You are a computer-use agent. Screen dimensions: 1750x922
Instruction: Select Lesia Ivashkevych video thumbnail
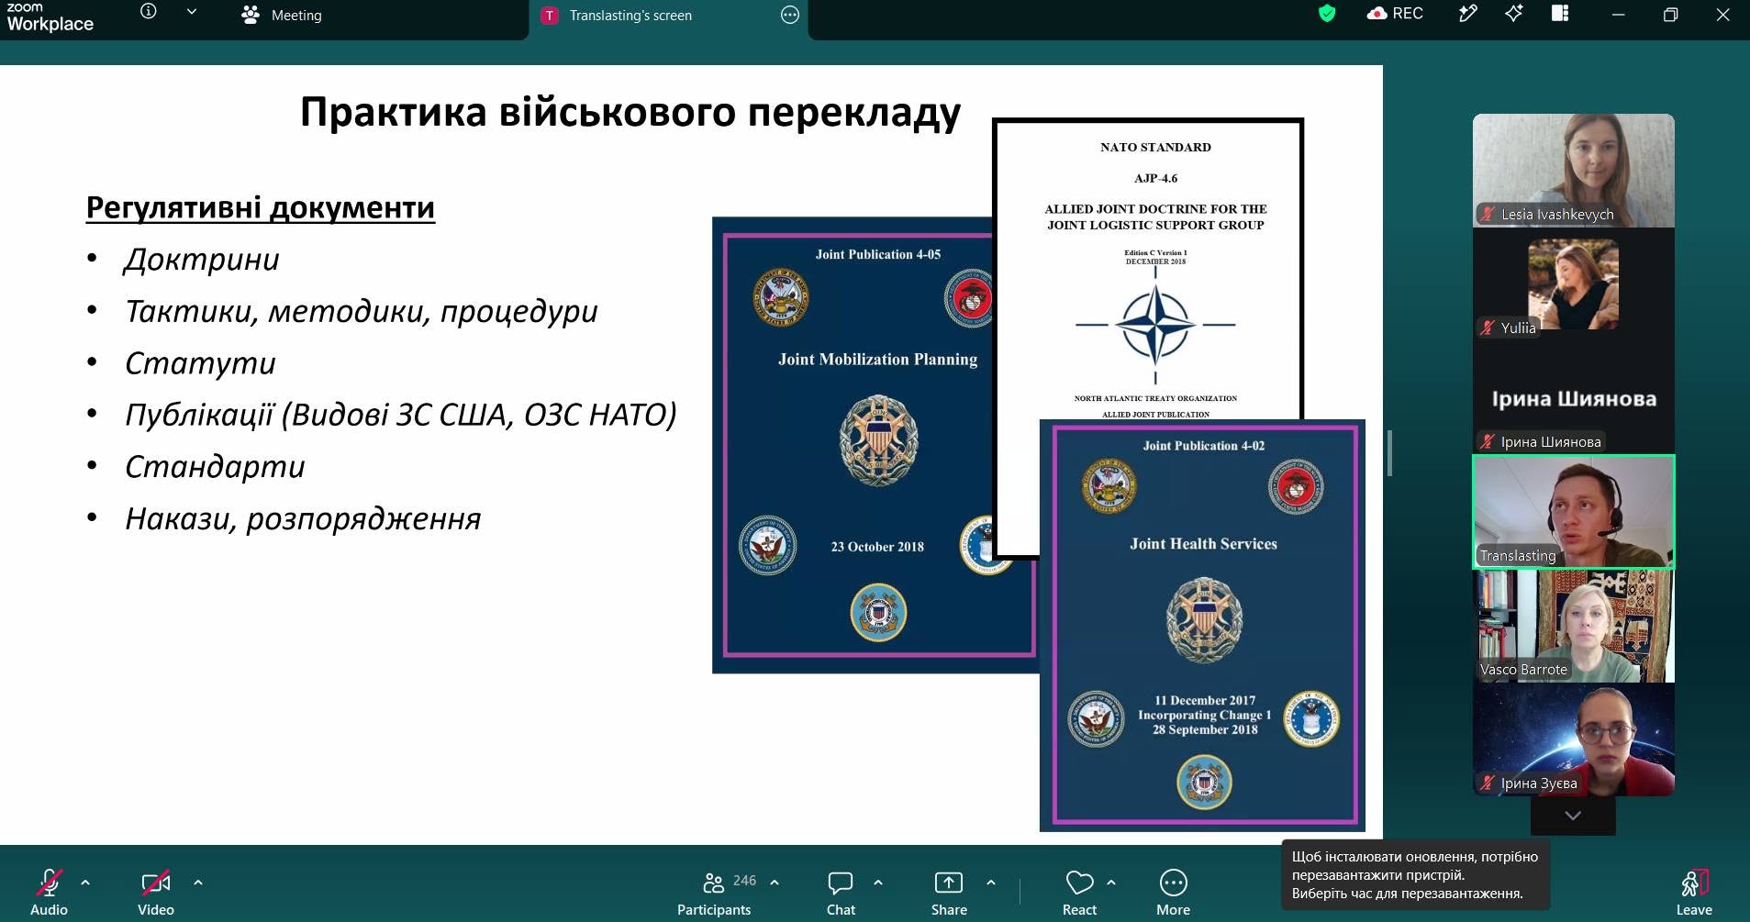point(1574,171)
